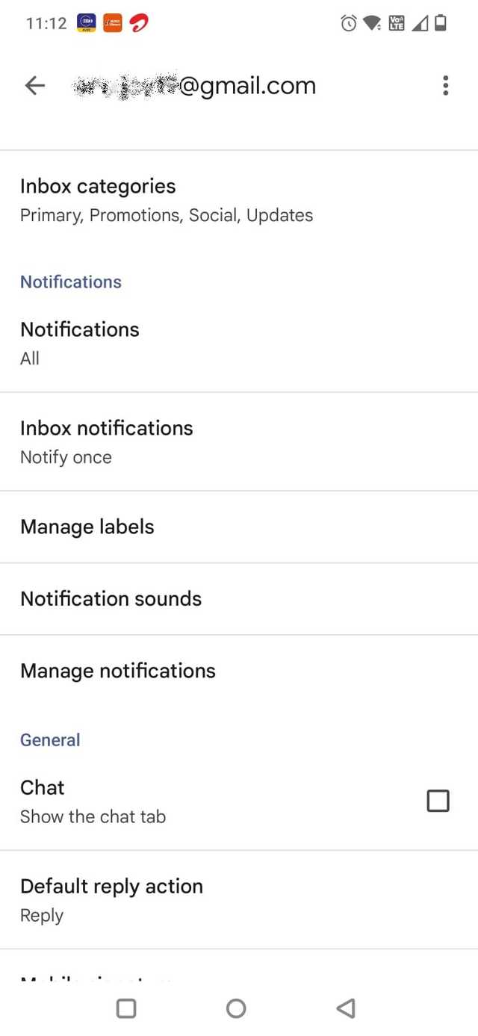Open Inbox notifications settings
This screenshot has height=1036, width=478.
click(107, 441)
